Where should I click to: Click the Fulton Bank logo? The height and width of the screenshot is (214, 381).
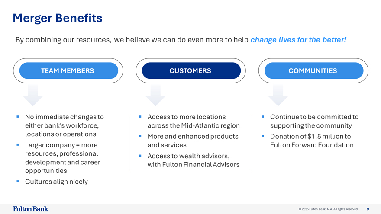31,209
